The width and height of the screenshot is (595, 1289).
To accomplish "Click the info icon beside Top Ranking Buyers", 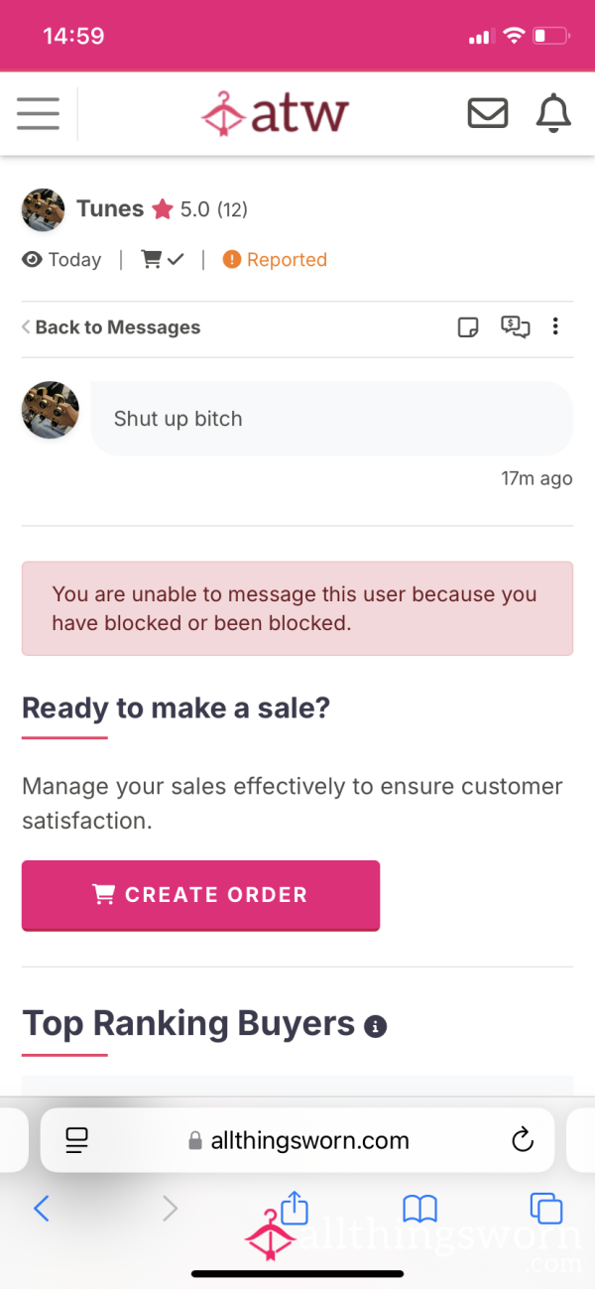I will coord(375,1026).
